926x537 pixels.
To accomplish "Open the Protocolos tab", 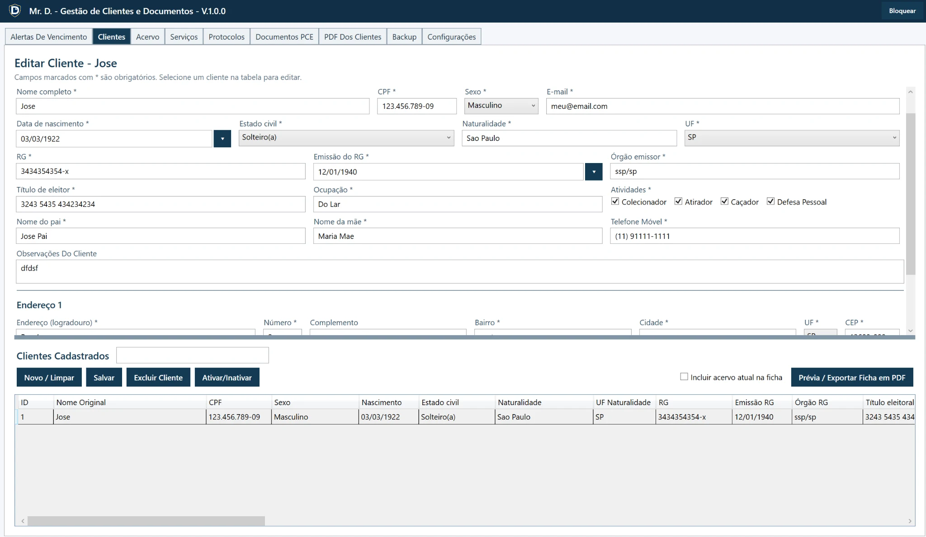I will [227, 37].
